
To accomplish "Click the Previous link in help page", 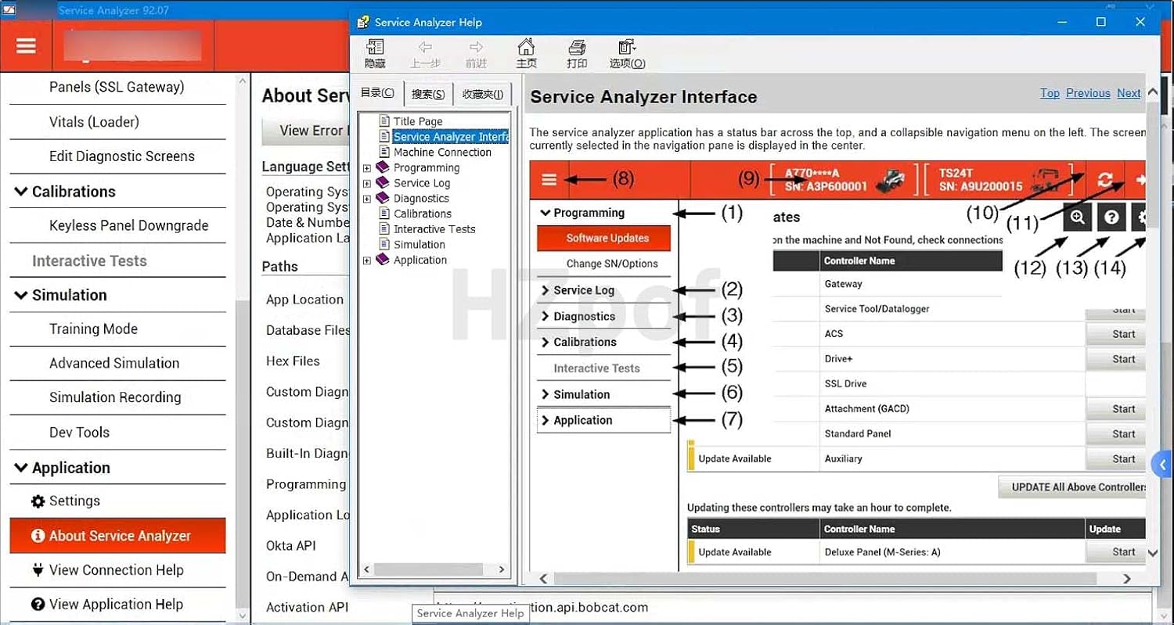I will click(1088, 93).
